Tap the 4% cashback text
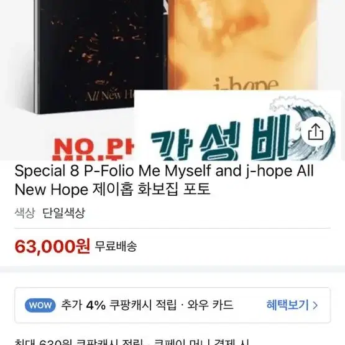The image size is (345, 345). (x=96, y=305)
